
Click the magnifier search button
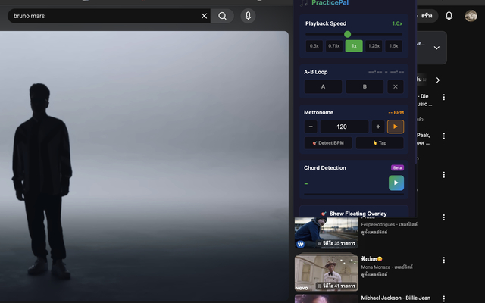(x=222, y=16)
